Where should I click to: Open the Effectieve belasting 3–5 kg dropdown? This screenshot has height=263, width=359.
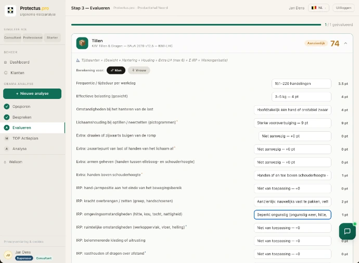coord(301,97)
